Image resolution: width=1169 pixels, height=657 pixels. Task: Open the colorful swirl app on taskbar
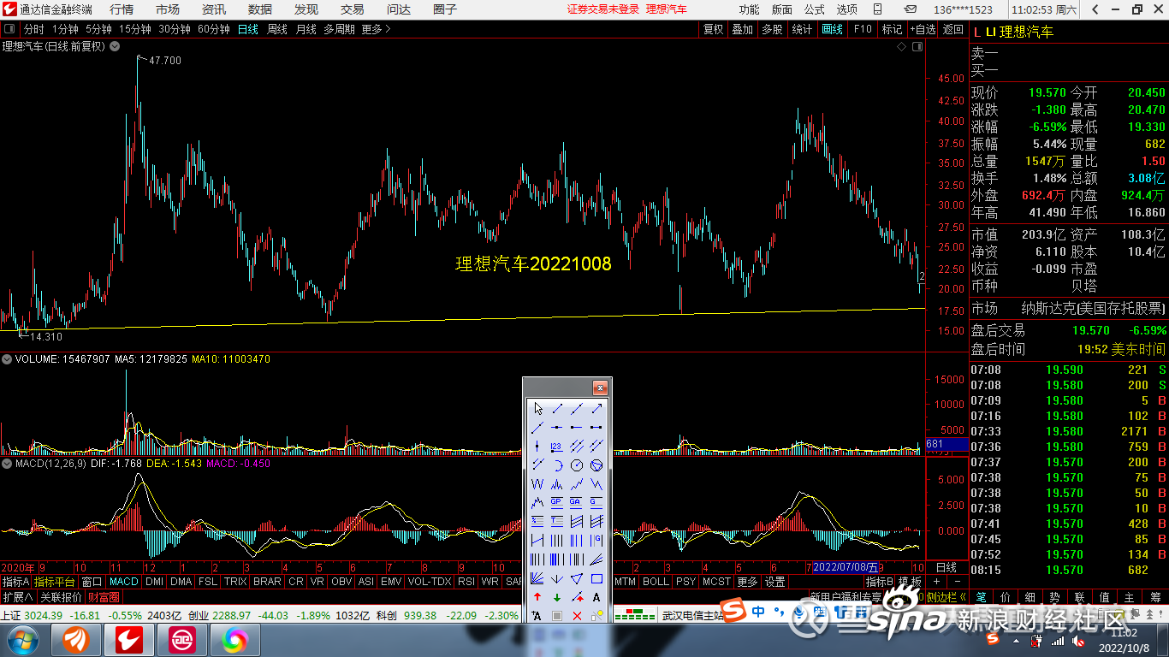pos(234,639)
